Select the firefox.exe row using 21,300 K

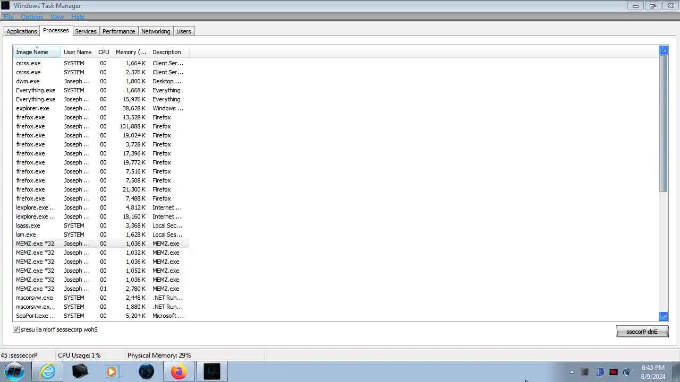[101, 189]
